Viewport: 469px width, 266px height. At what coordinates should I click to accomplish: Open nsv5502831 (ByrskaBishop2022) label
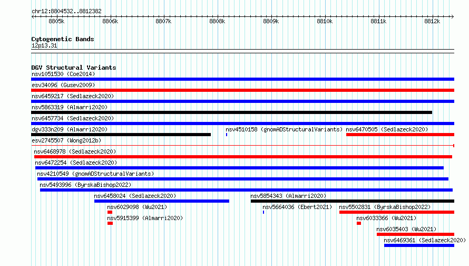pos(385,207)
